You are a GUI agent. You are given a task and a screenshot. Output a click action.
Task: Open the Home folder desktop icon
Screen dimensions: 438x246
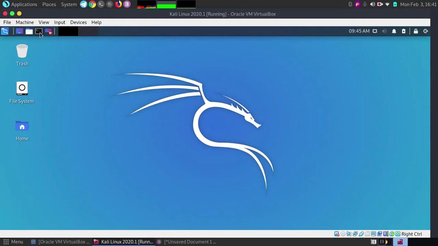click(22, 130)
